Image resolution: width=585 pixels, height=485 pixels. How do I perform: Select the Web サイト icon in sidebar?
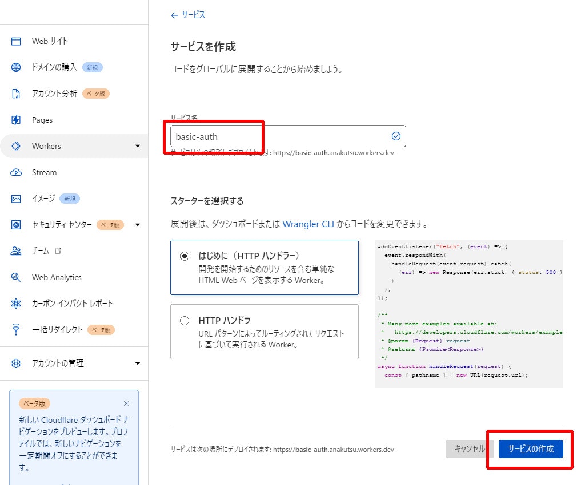tap(15, 41)
